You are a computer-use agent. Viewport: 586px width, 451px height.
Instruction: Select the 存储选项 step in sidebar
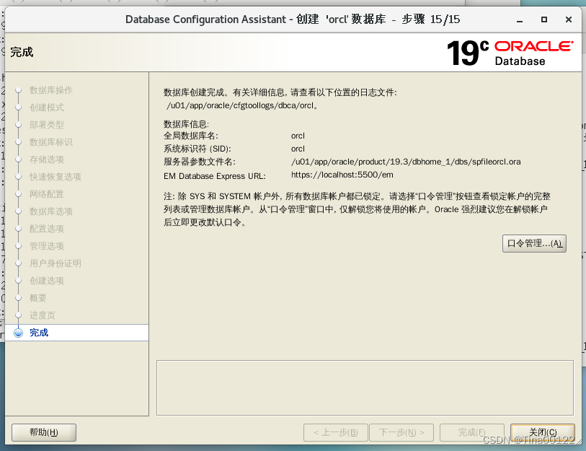coord(47,159)
